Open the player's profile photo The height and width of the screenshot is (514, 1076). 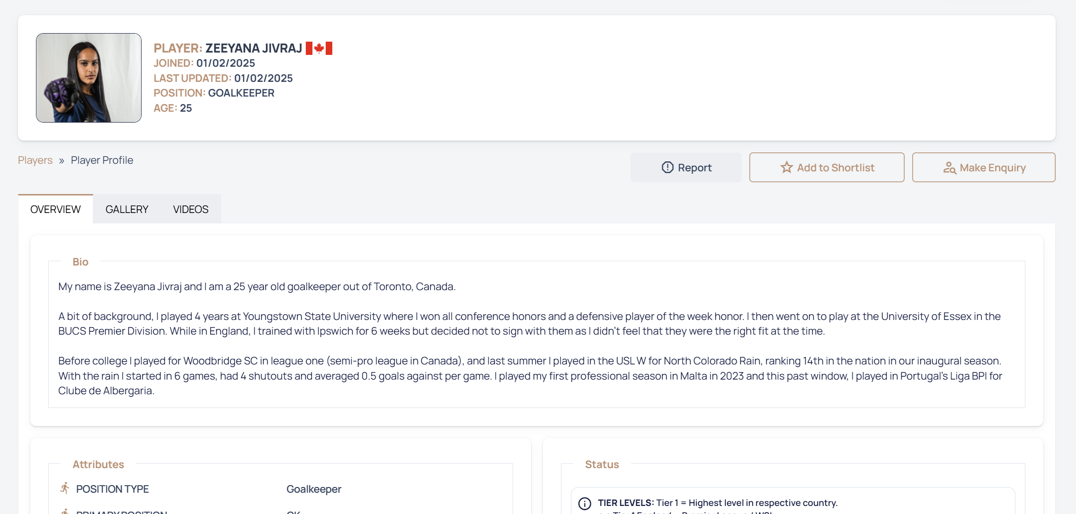pos(89,78)
